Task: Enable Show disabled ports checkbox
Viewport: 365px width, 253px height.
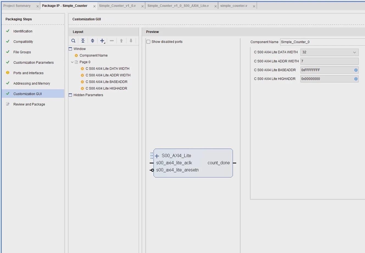Action: (x=148, y=42)
